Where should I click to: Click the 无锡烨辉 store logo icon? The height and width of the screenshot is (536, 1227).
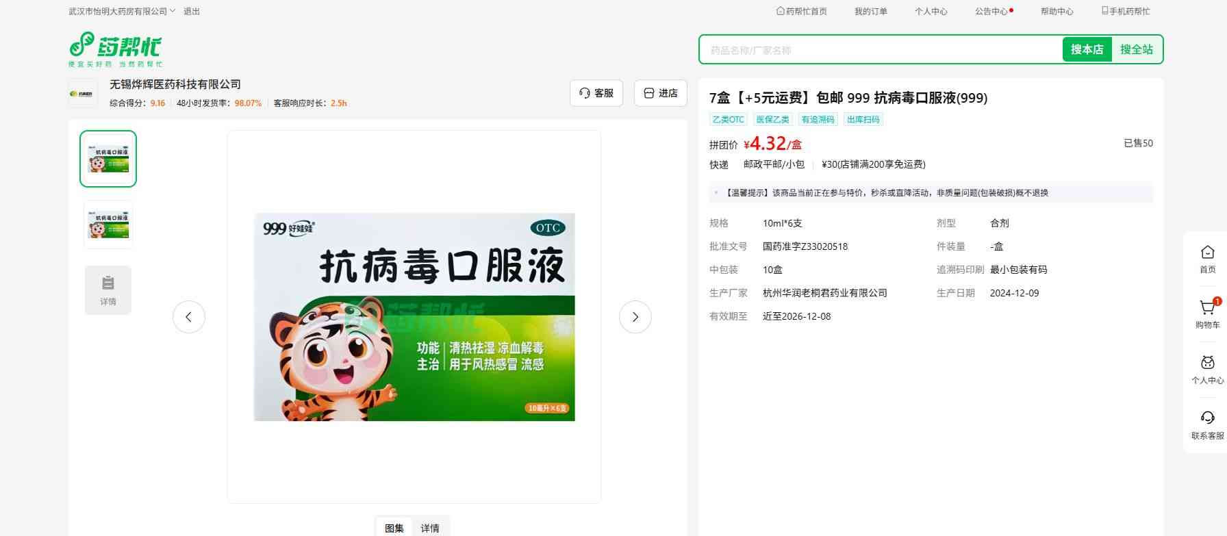coord(84,93)
